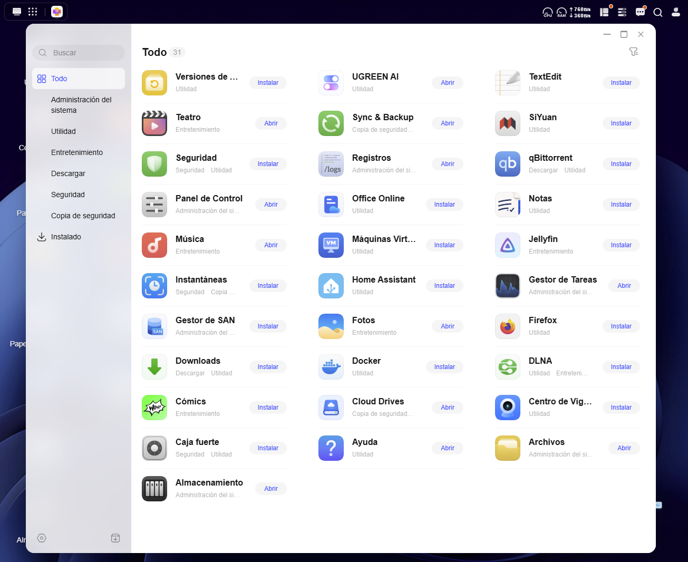Click the UGREEN AI icon
The width and height of the screenshot is (688, 562).
[x=331, y=83]
